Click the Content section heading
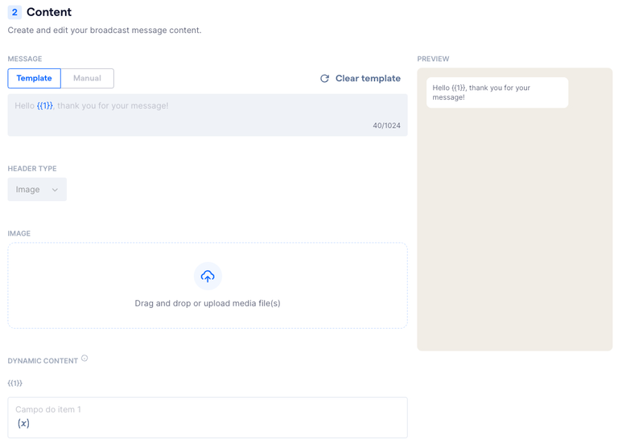The width and height of the screenshot is (618, 443). 49,12
